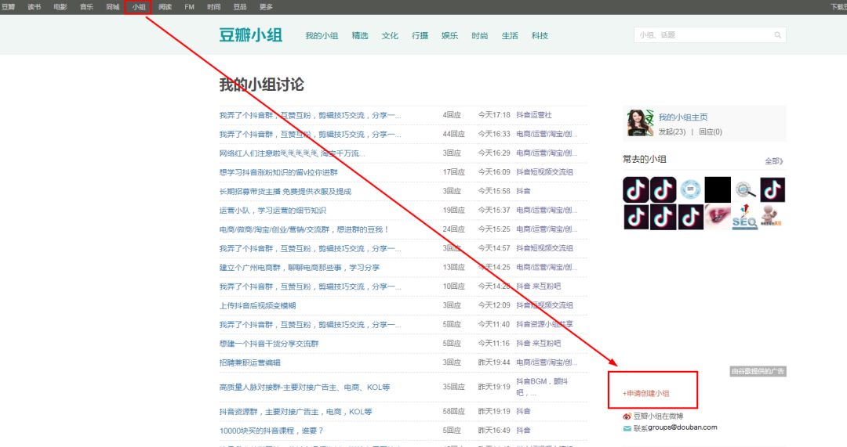Open the 豆瓣小组在微博 link
Screen dimensions: 847x447
(x=658, y=416)
